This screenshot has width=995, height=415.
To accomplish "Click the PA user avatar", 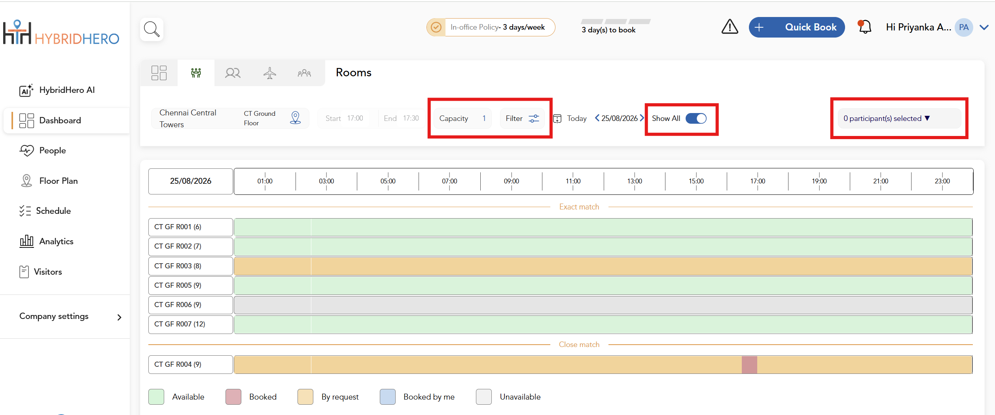I will coord(964,27).
